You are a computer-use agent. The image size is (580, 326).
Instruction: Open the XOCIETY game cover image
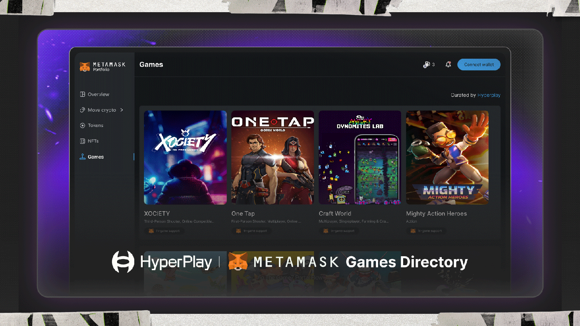pos(185,157)
